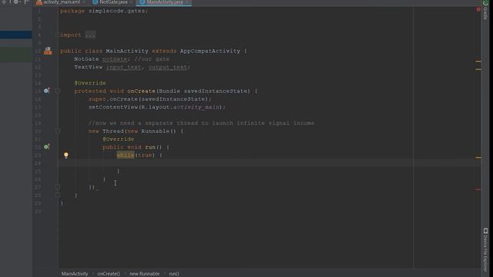Click the "//our gate" comment
This screenshot has width=493, height=277.
152,59
